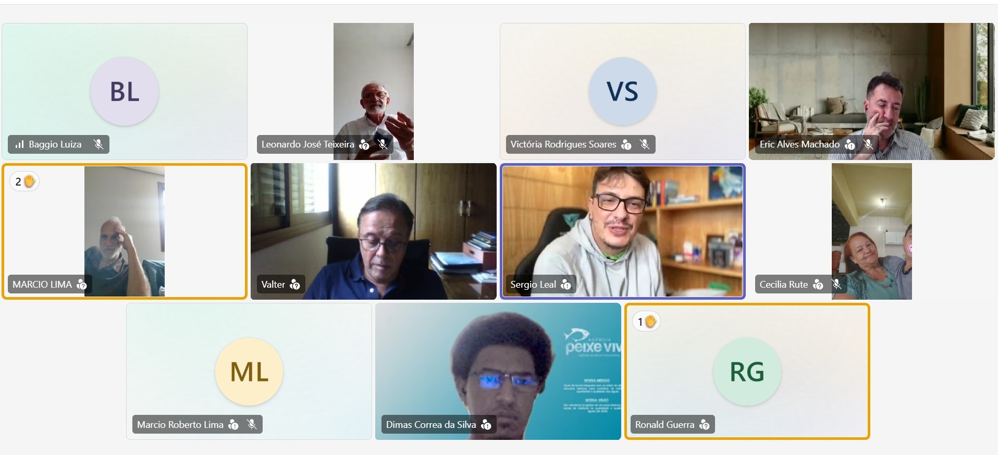Click Sergio Leal's guest status icon
Image resolution: width=998 pixels, height=455 pixels.
click(566, 284)
